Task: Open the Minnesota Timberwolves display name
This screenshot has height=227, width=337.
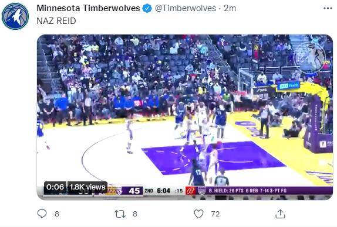Action: [88, 8]
